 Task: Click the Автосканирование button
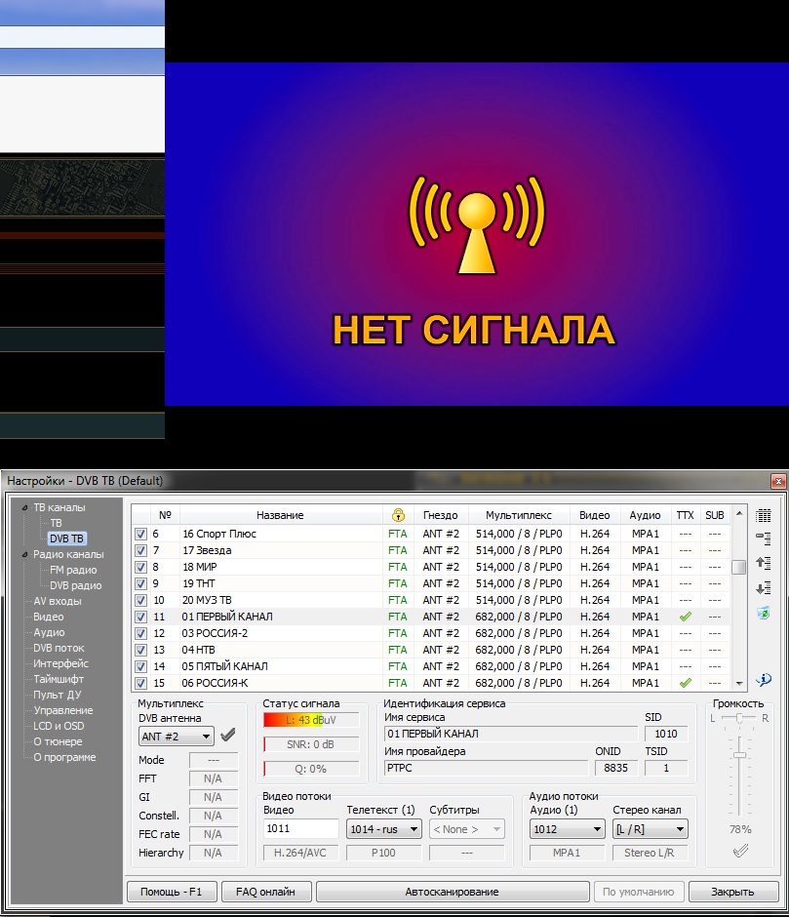point(452,892)
